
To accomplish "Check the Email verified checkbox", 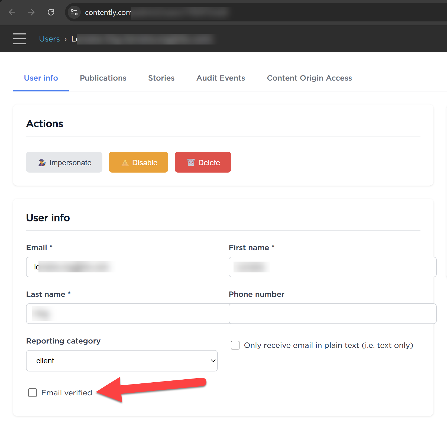I will (33, 393).
